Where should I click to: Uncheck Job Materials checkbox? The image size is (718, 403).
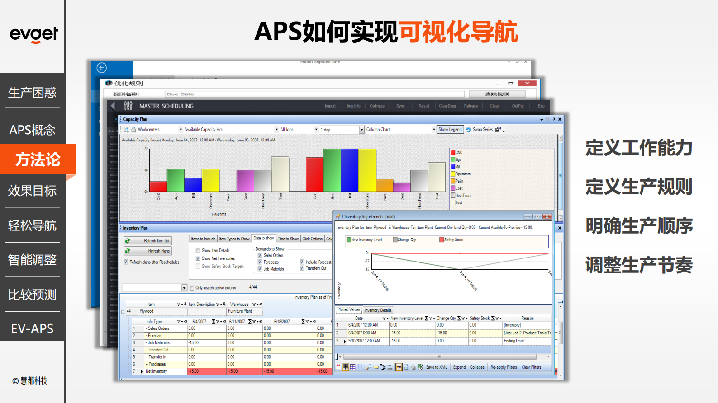click(x=260, y=269)
